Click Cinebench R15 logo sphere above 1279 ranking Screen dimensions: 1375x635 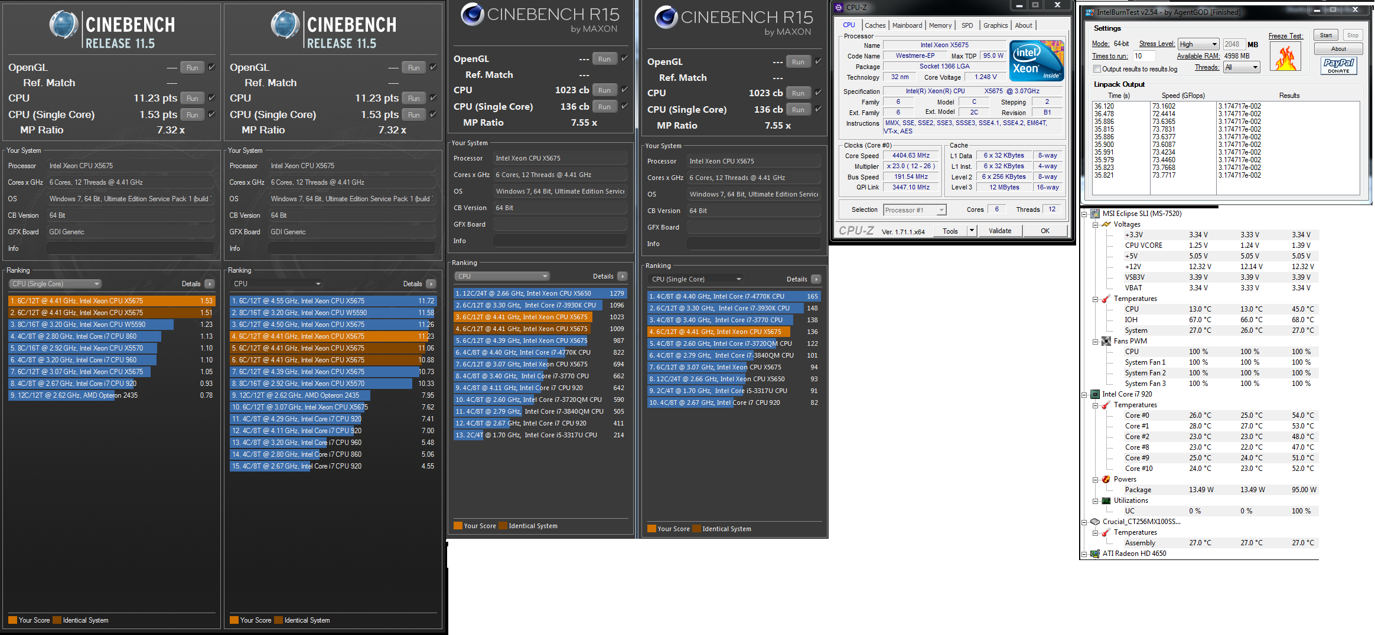tap(473, 15)
